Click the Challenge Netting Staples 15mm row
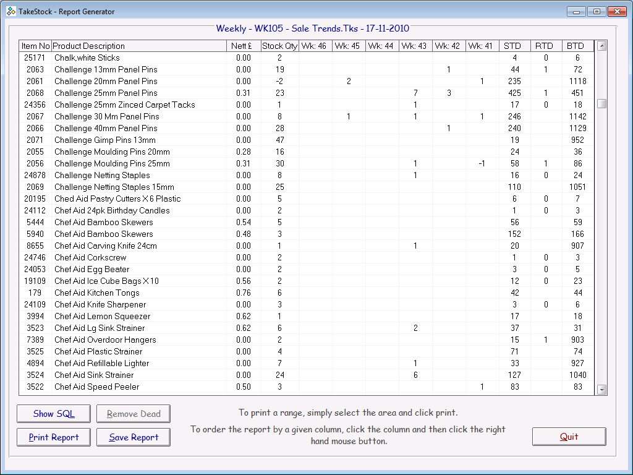 [x=307, y=187]
